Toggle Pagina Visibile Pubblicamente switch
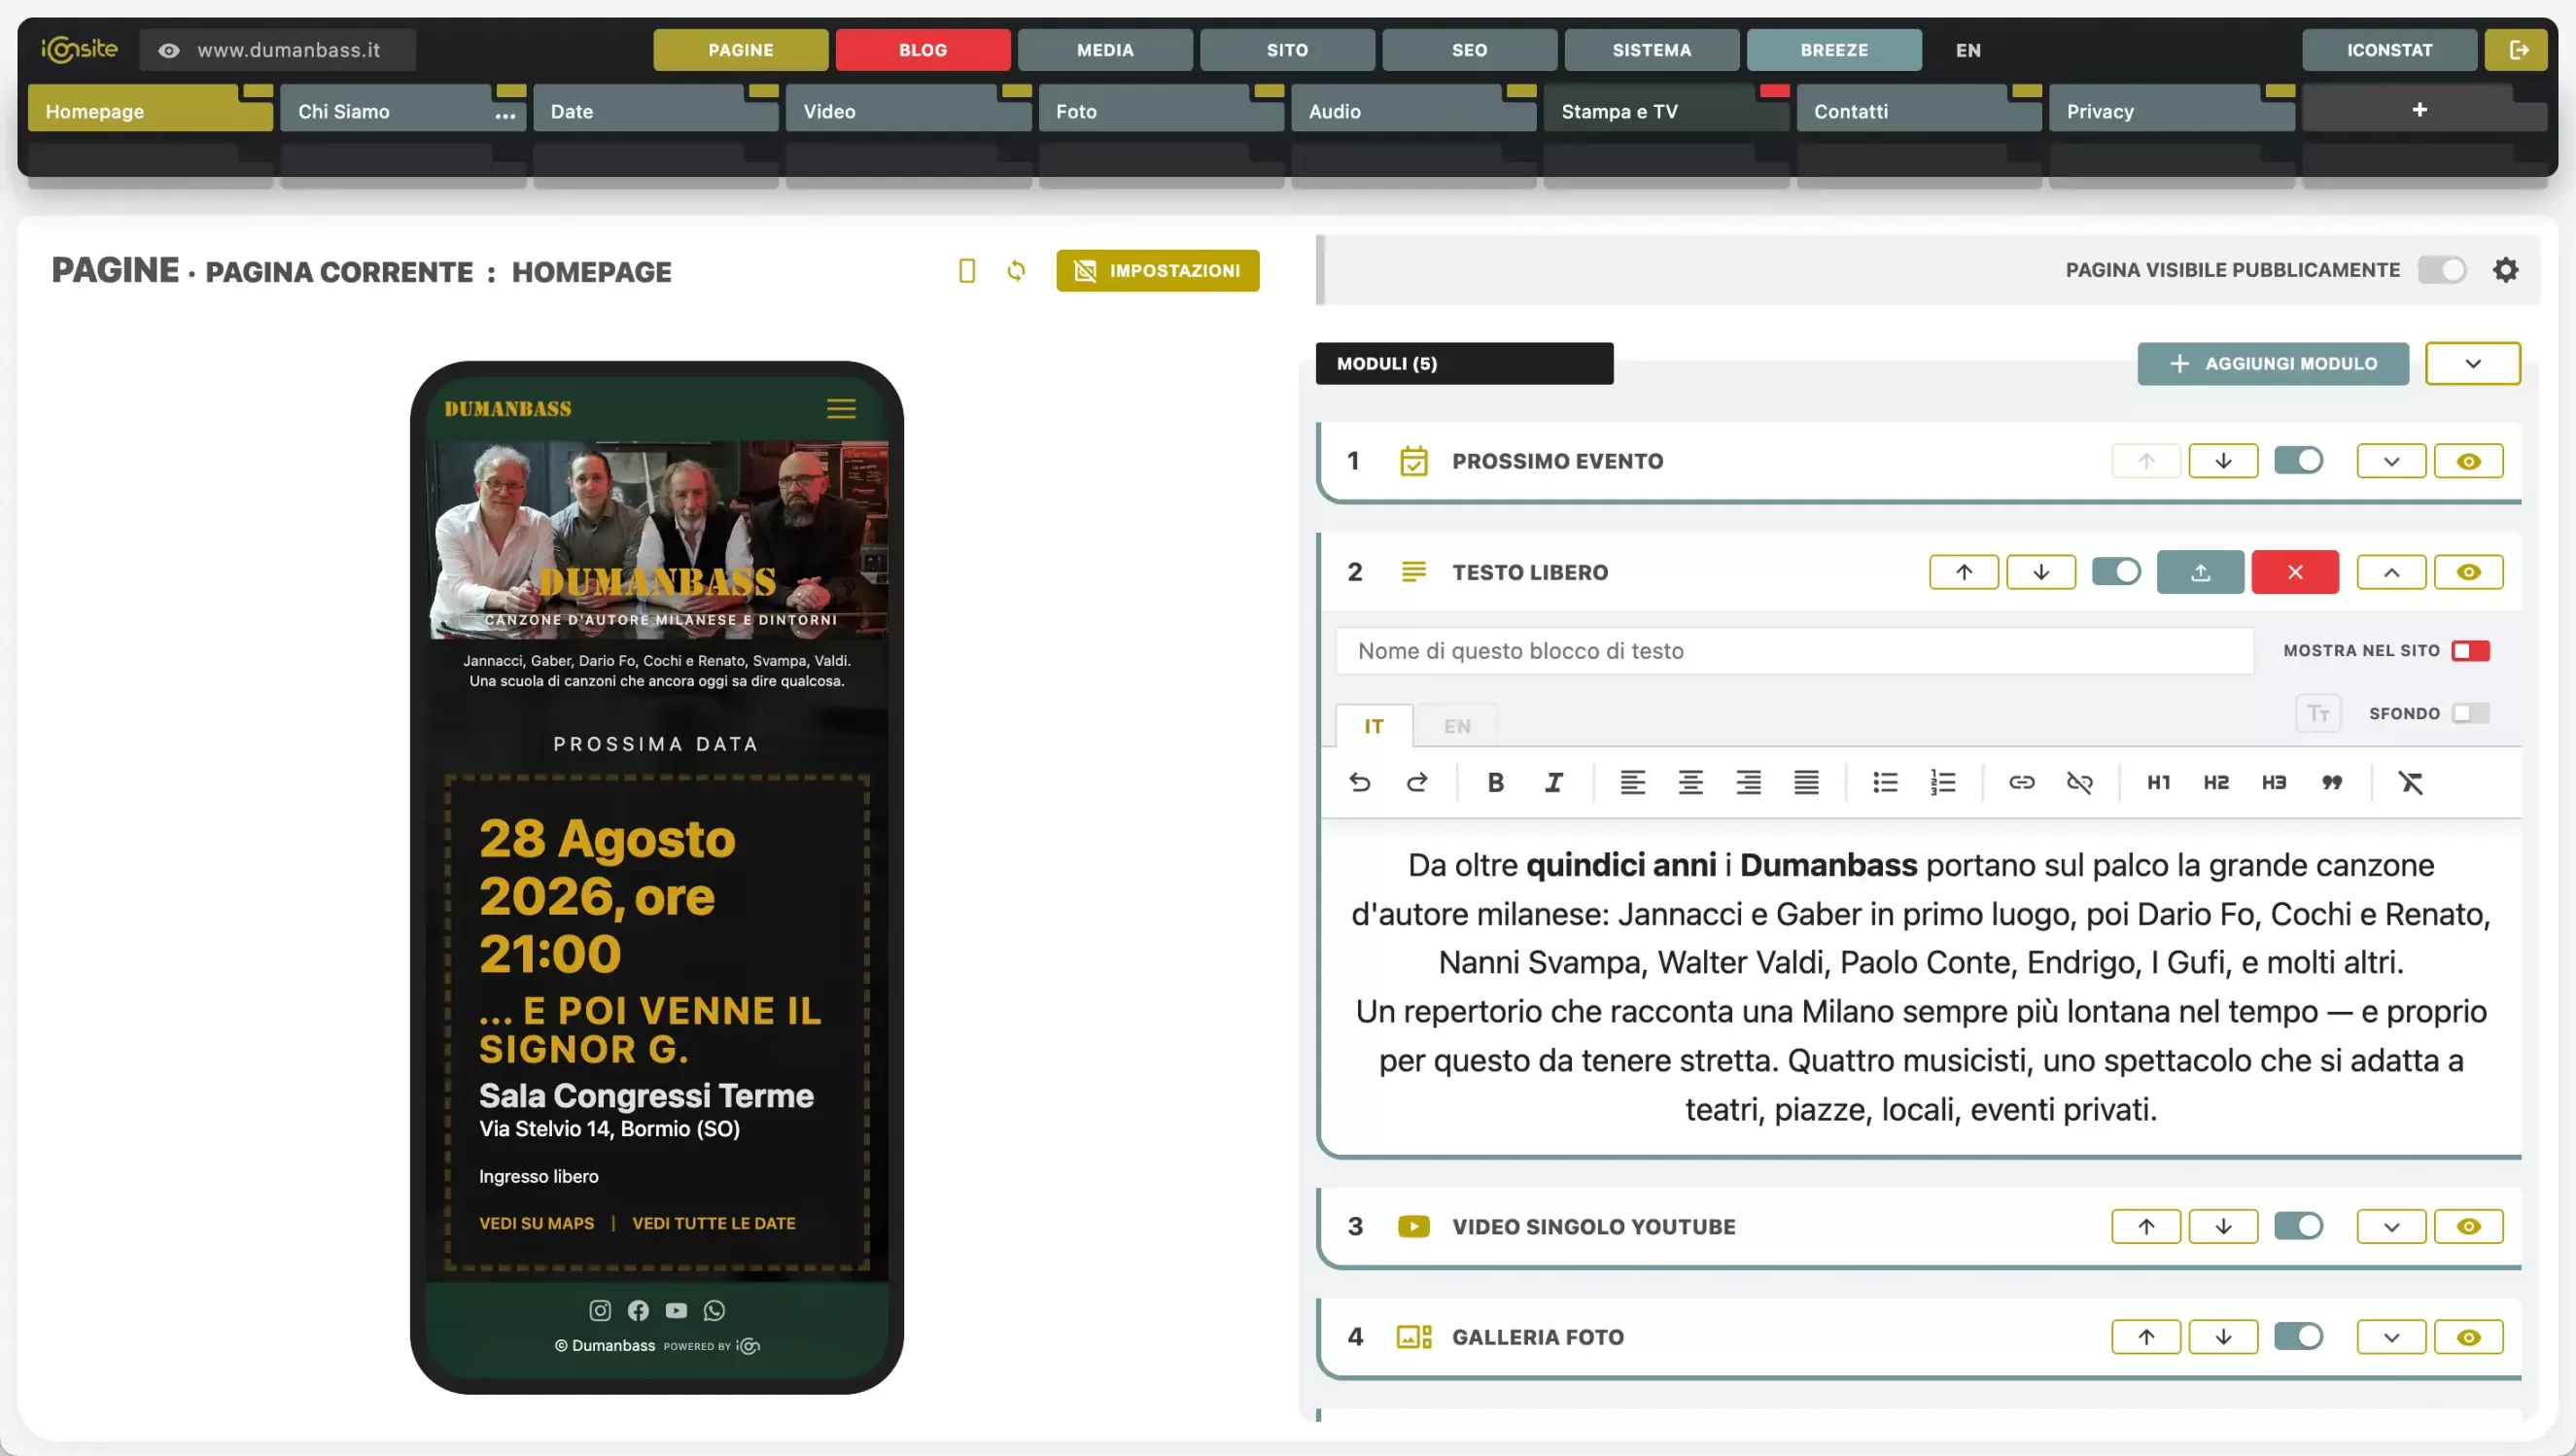2576x1456 pixels. 2442,270
